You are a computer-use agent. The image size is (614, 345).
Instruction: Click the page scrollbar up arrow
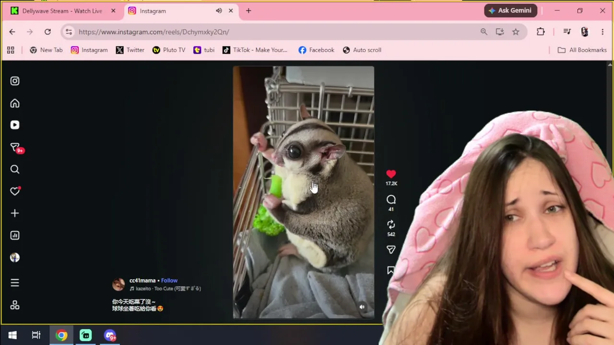click(x=610, y=64)
